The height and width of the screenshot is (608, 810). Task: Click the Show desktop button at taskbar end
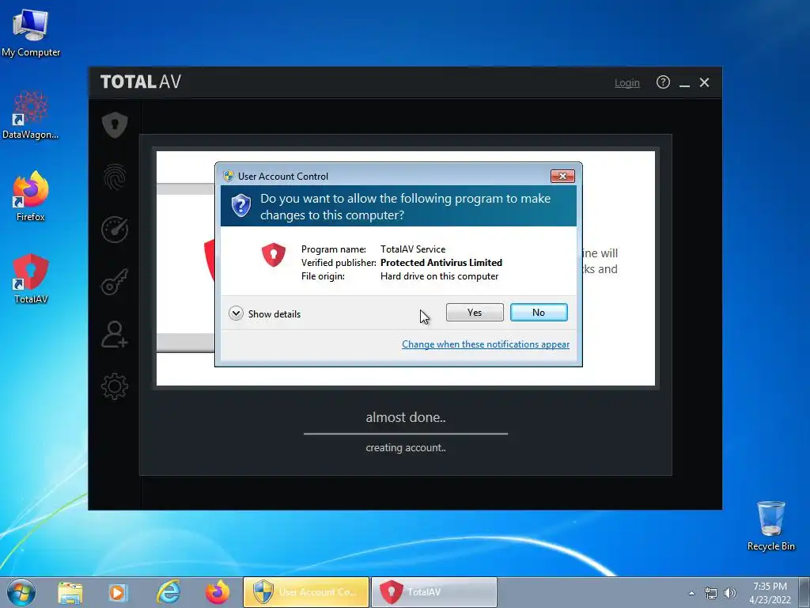pyautogui.click(x=804, y=592)
